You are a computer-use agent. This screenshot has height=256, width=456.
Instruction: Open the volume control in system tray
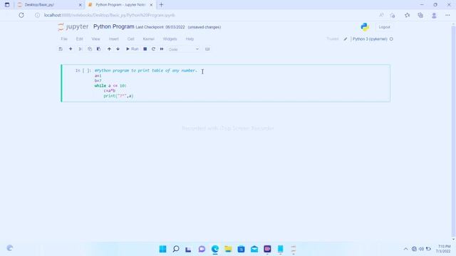421,249
